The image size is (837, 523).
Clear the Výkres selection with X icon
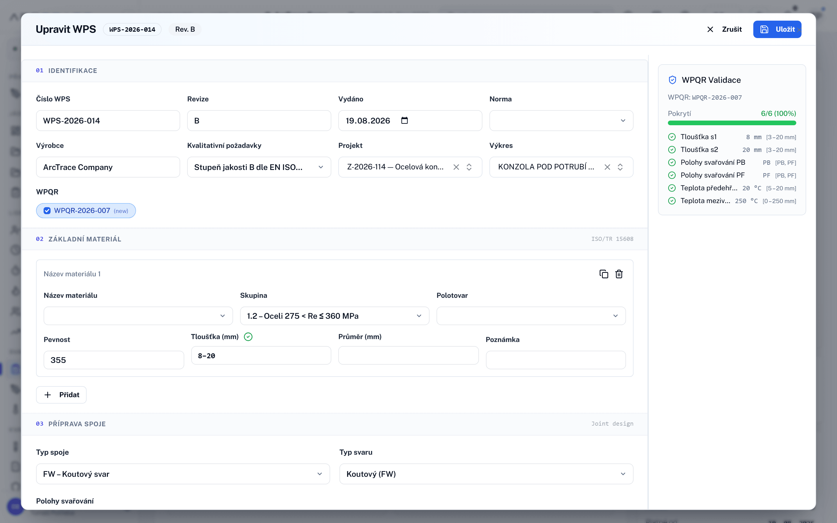[x=607, y=167]
